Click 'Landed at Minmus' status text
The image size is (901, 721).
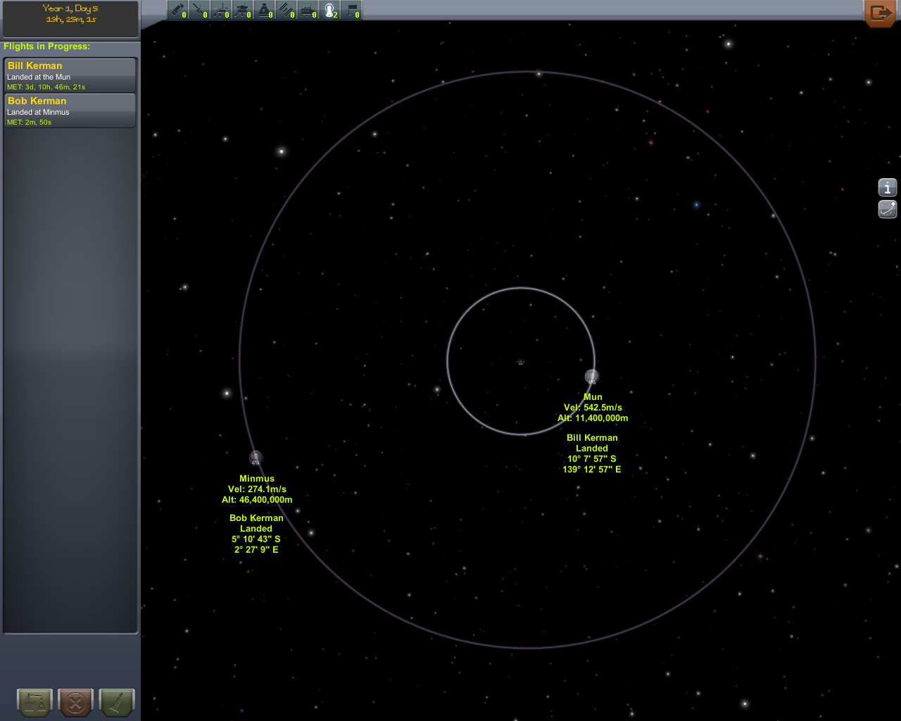38,113
